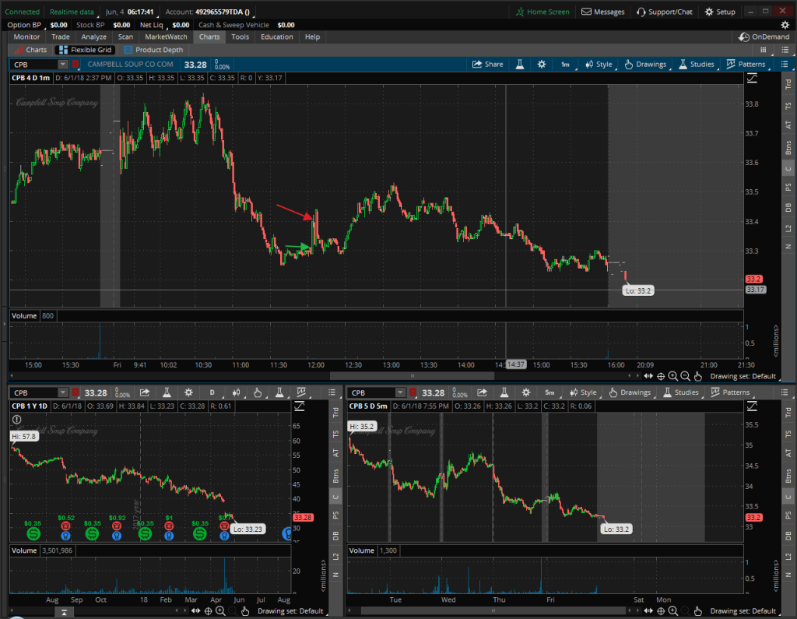This screenshot has height=619, width=797.
Task: Expand the CPB symbol dropdown in top chart
Action: coord(62,65)
